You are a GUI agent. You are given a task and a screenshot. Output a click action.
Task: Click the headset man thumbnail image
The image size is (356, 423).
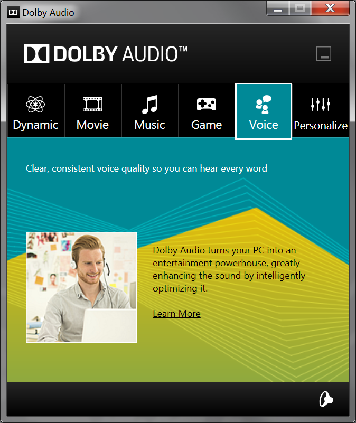click(x=81, y=287)
